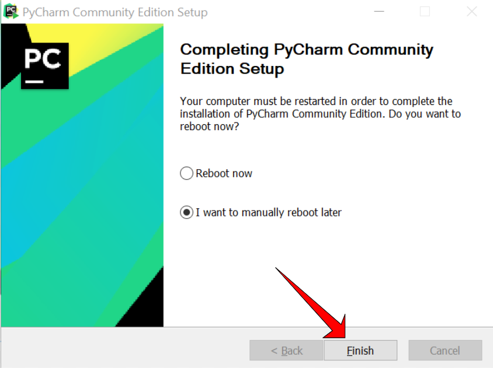Click the Cancel button
This screenshot has width=493, height=368.
[x=445, y=351]
